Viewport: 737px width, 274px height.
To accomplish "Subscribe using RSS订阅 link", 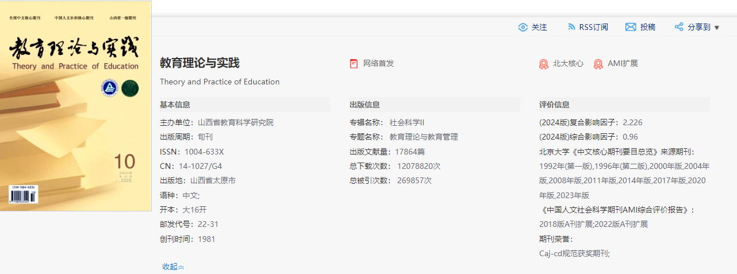I will (593, 27).
